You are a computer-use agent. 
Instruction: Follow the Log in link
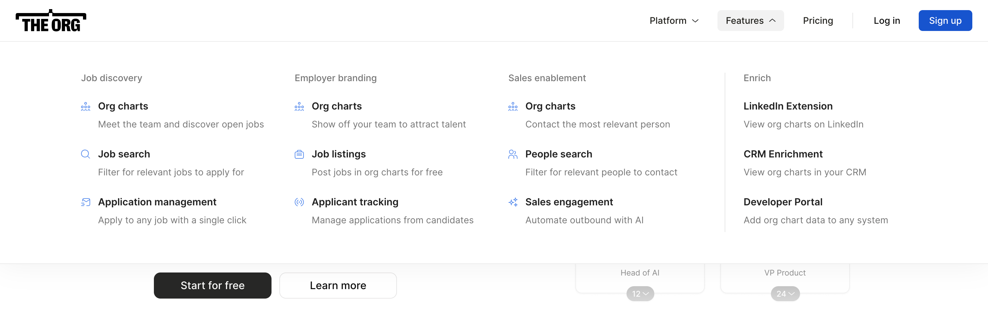pos(886,21)
